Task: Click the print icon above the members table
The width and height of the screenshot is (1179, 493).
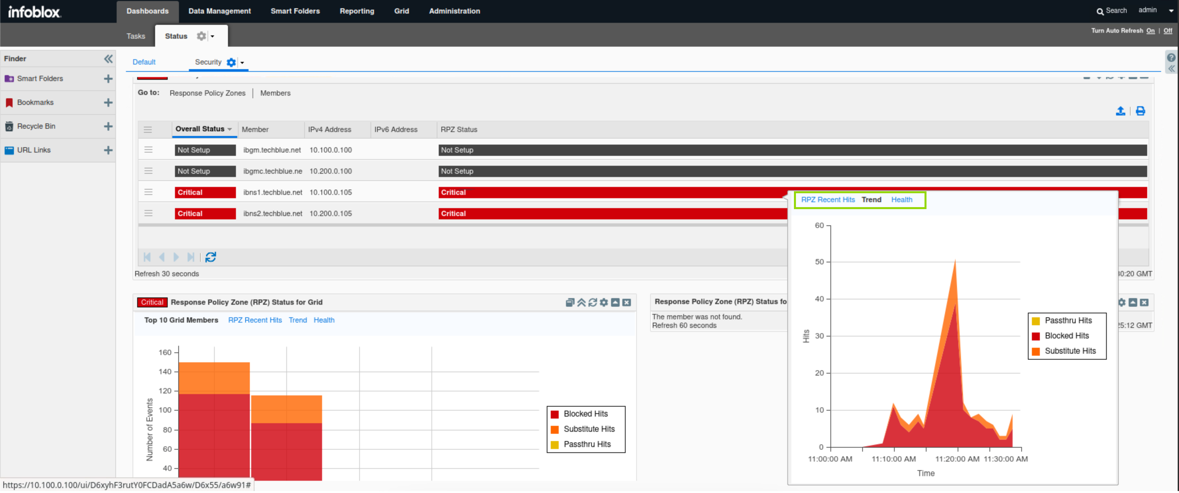Action: coord(1140,111)
